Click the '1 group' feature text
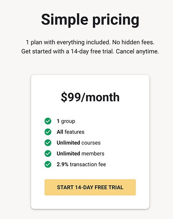 point(66,121)
